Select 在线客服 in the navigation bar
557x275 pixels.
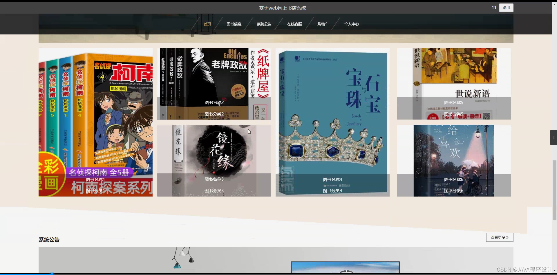294,24
